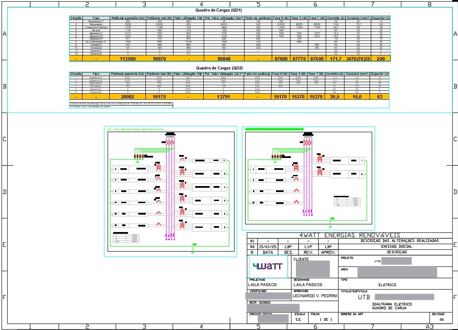The height and width of the screenshot is (330, 458).
Task: Click the Quadro de Cargas (QD1) title
Action: pyautogui.click(x=219, y=10)
